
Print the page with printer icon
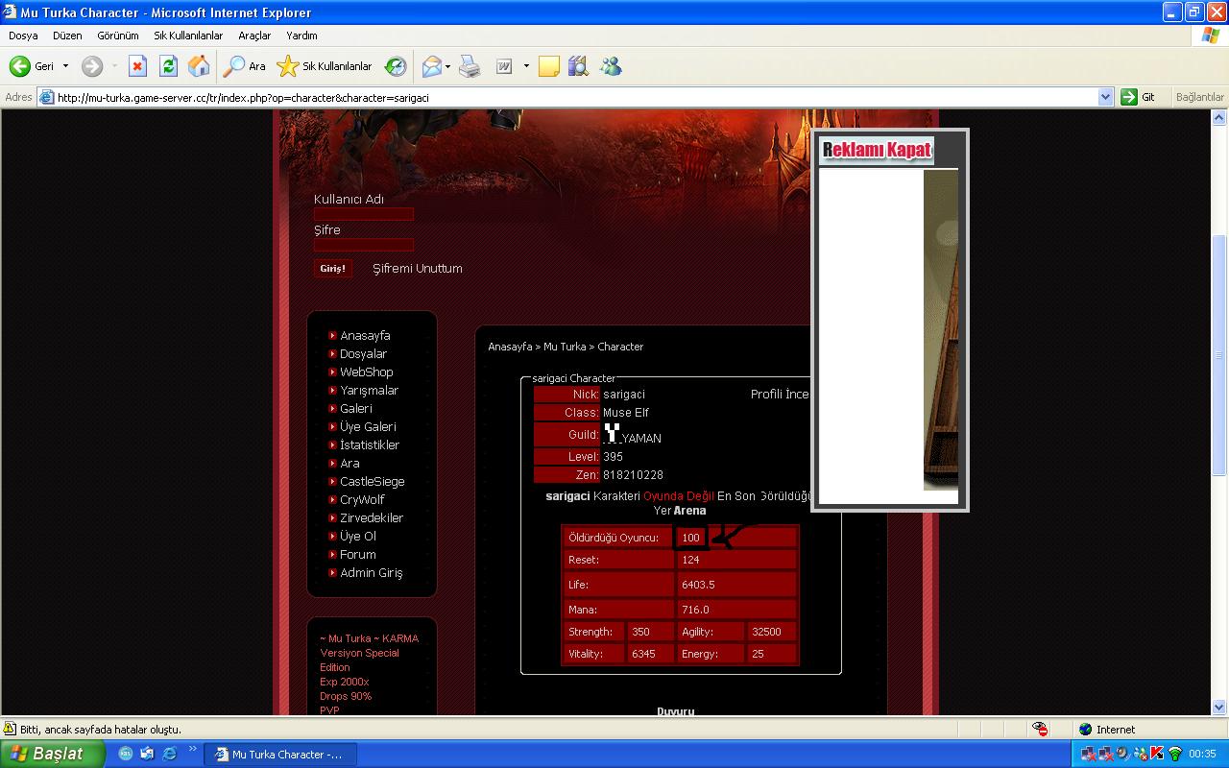coord(469,66)
